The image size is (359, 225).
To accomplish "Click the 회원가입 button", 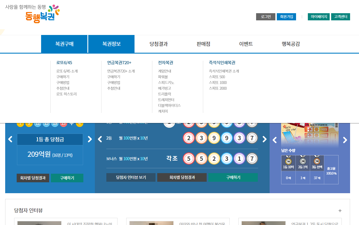I will coord(286,17).
